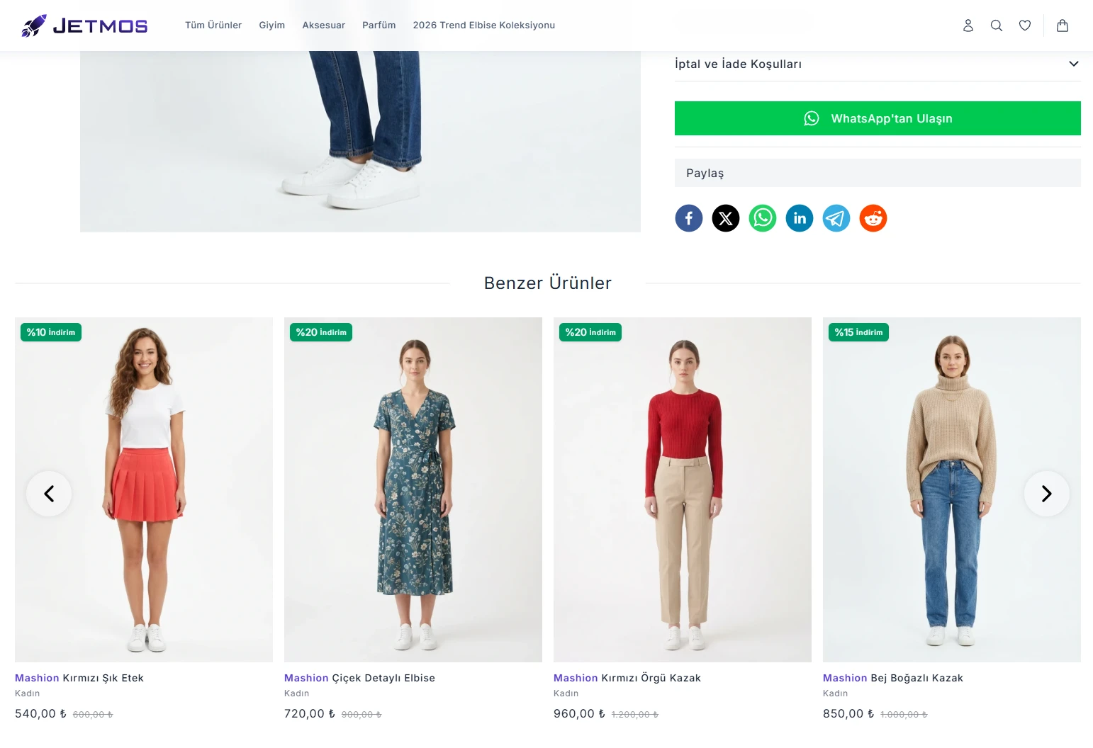Click the 720,00 ₺ price

pyautogui.click(x=310, y=714)
